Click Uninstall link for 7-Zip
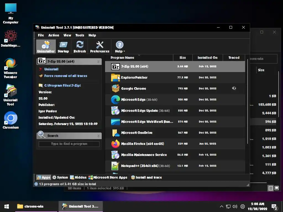Viewport: 283px width, 212px height. [x=51, y=69]
